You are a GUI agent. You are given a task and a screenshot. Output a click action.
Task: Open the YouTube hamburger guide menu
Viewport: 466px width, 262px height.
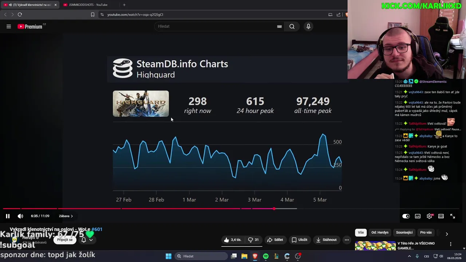[9, 26]
